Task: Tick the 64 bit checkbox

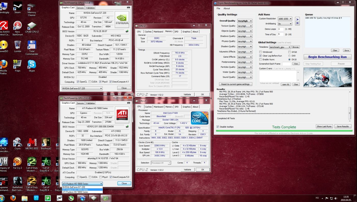Action: (289, 52)
